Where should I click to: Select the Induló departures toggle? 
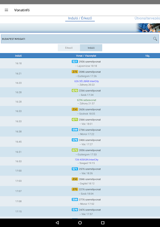pyautogui.click(x=91, y=48)
